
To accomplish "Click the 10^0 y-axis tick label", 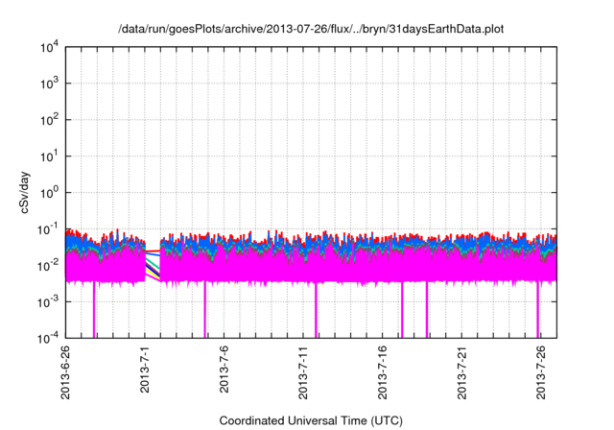I will tap(49, 193).
